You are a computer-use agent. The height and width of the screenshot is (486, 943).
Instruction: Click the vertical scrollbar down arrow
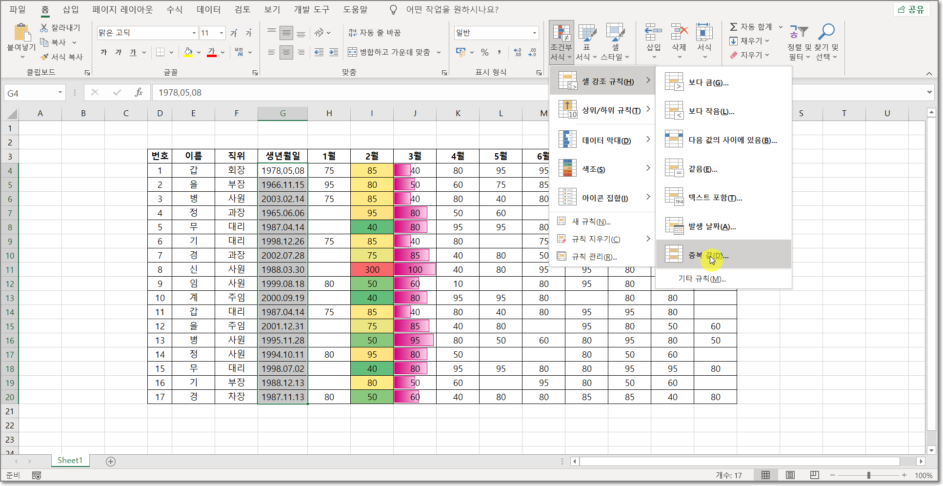coord(931,450)
